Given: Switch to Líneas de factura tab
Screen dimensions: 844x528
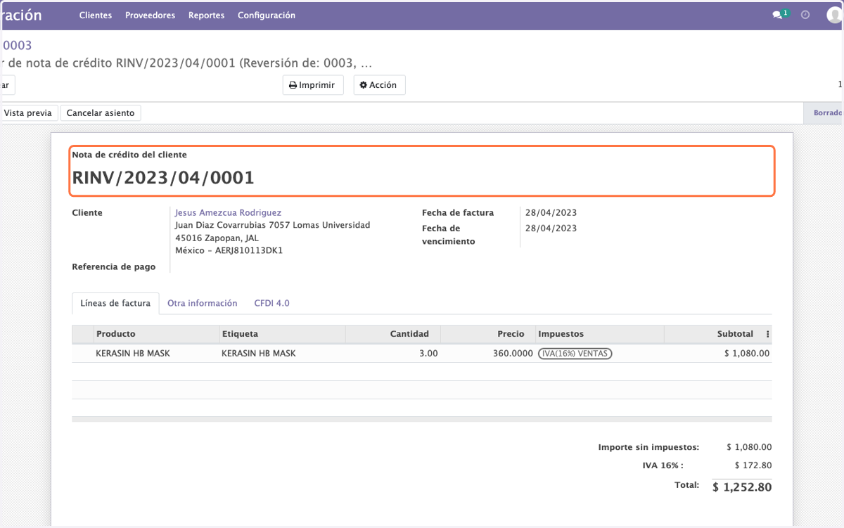Looking at the screenshot, I should [x=115, y=303].
